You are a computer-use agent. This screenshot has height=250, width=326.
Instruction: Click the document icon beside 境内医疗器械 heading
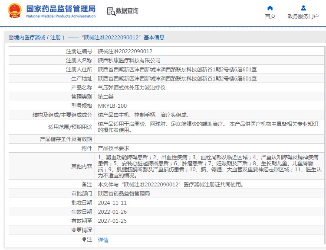11,38
